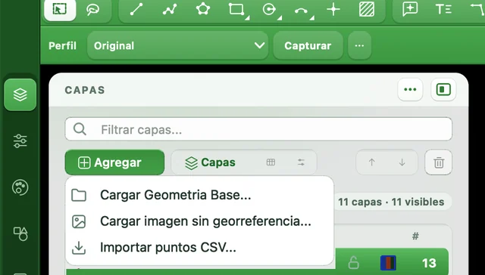The width and height of the screenshot is (485, 275).
Task: Choose Importar puntos CSV menu item
Action: pyautogui.click(x=199, y=248)
